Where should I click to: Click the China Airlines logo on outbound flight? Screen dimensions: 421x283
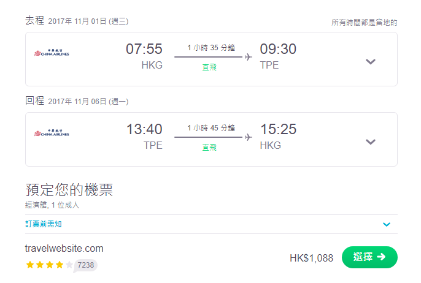[52, 53]
